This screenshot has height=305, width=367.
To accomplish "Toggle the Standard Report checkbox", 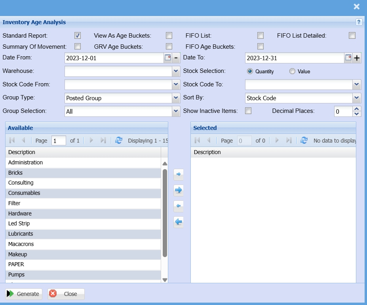I will 78,36.
